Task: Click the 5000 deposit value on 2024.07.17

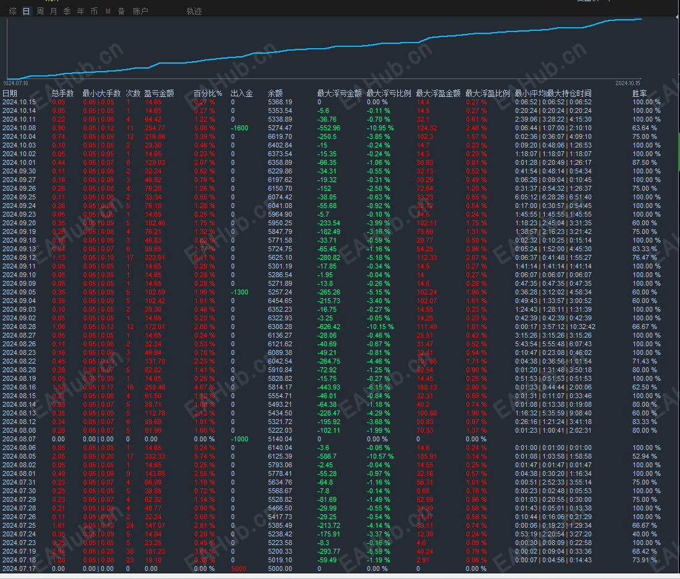Action: coord(238,569)
